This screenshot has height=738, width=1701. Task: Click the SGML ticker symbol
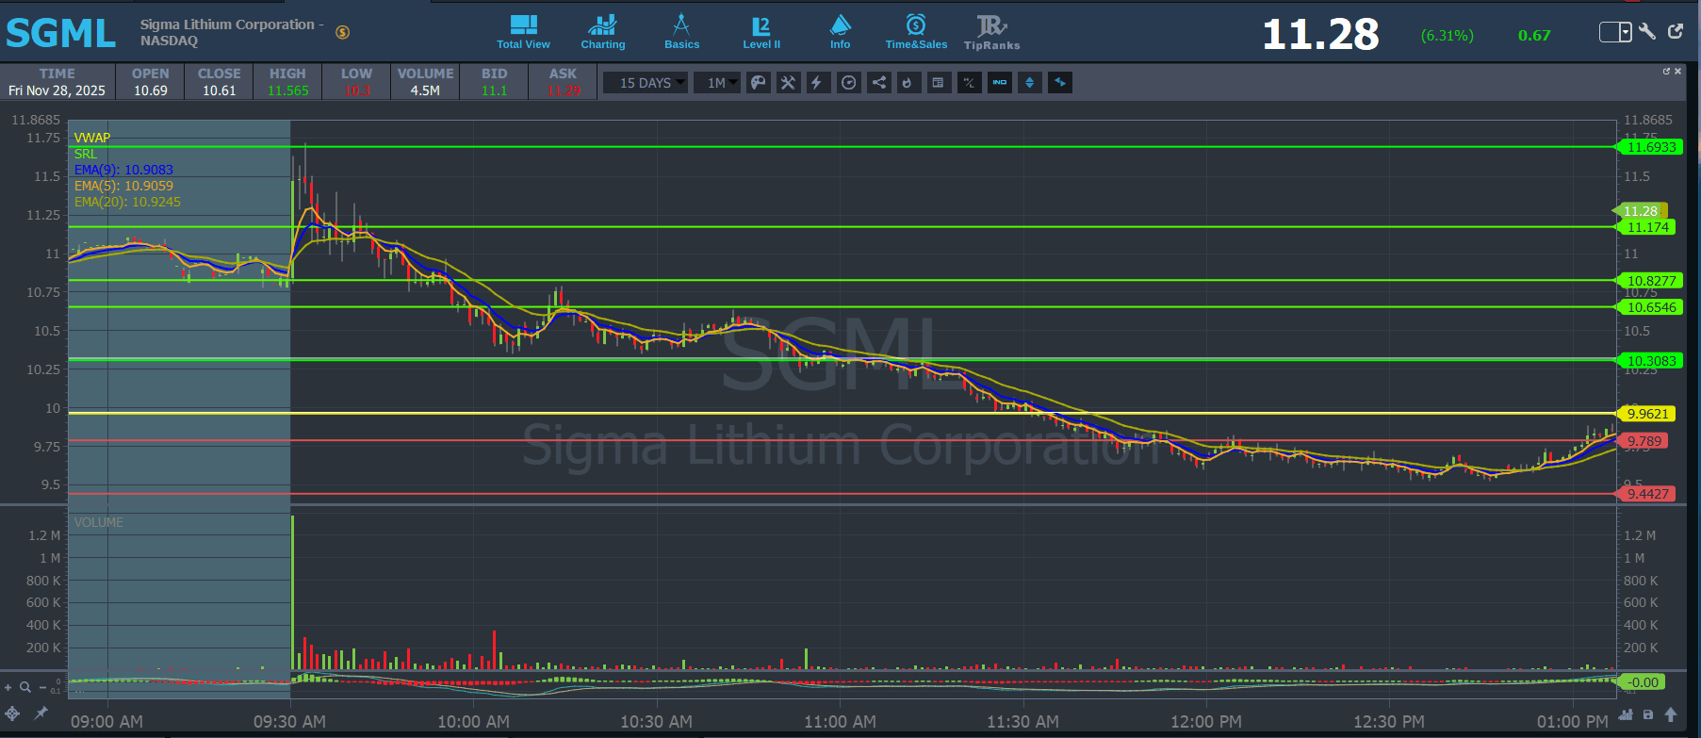[61, 33]
